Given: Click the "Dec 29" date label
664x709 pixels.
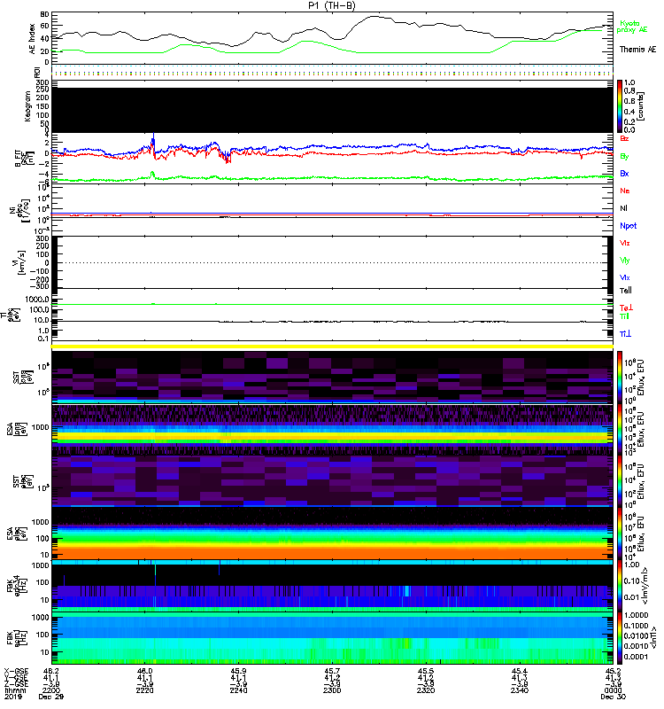Looking at the screenshot, I should [x=51, y=697].
